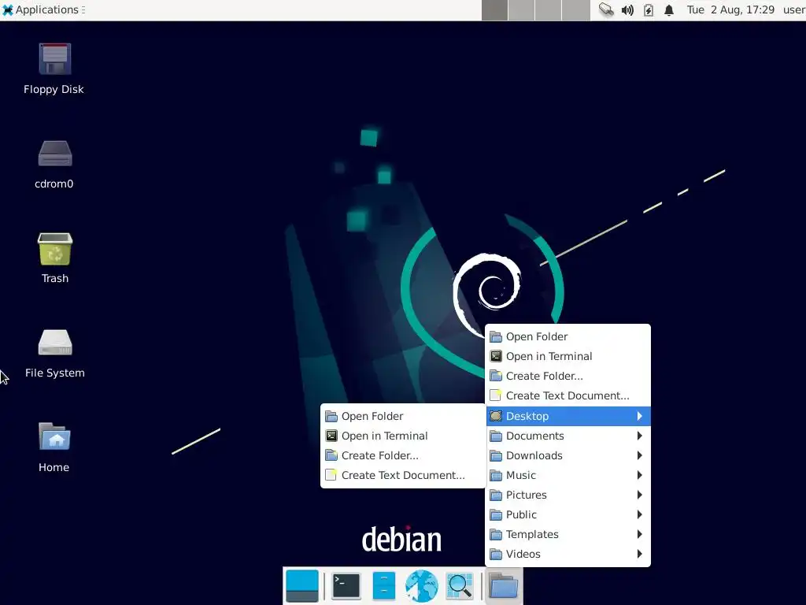Click Create Text Document... in the Desktop submenu
The height and width of the screenshot is (605, 806).
tap(403, 475)
